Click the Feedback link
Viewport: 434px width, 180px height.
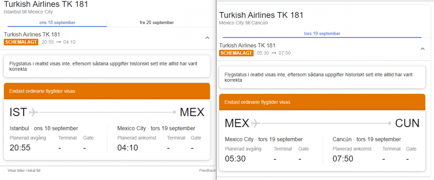click(207, 170)
